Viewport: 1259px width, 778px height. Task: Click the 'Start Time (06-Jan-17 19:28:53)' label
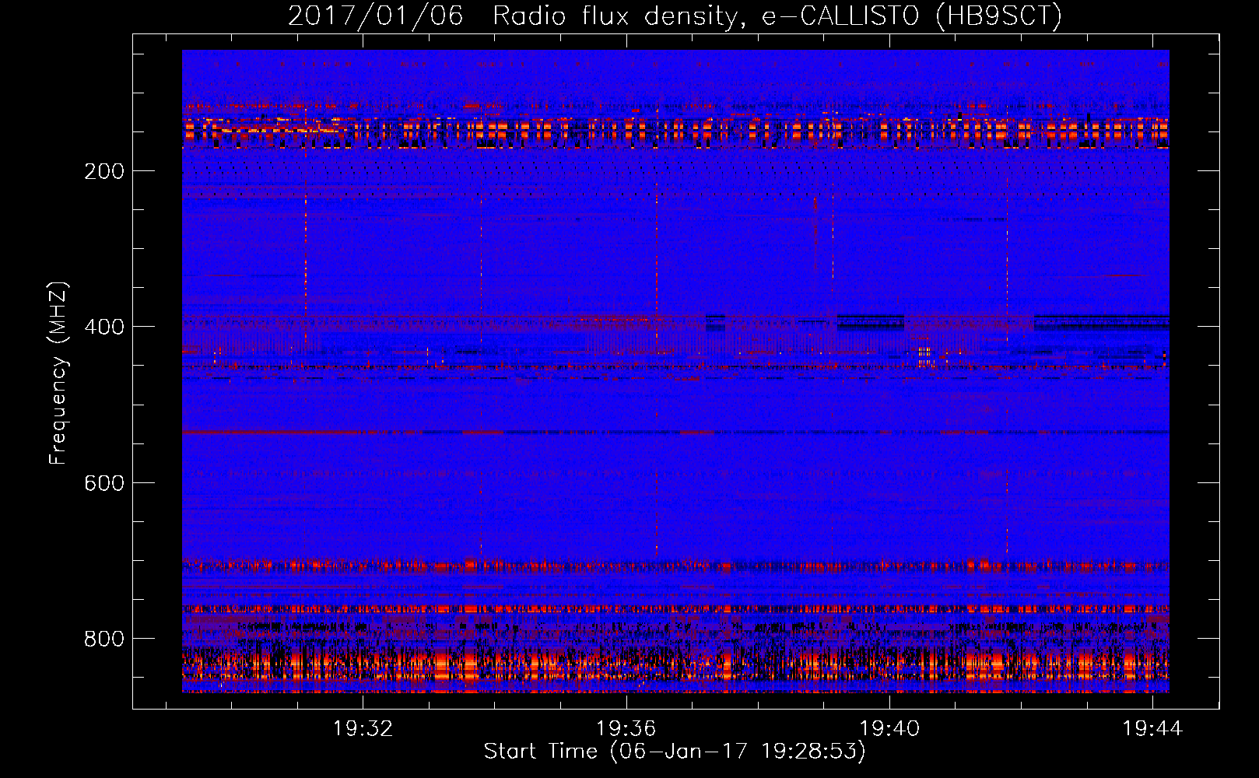(675, 752)
